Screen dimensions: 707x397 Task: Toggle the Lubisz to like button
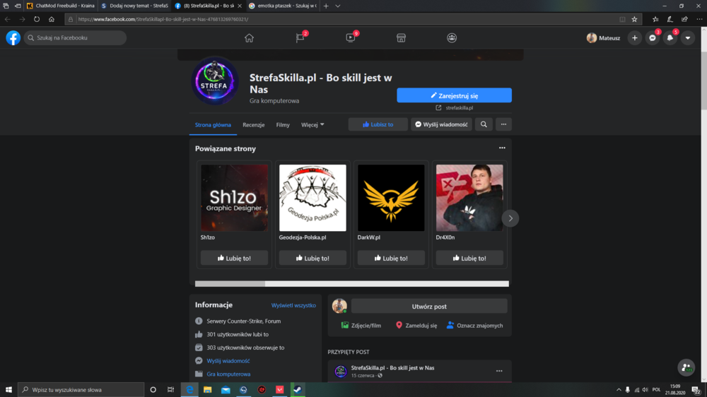(x=378, y=124)
